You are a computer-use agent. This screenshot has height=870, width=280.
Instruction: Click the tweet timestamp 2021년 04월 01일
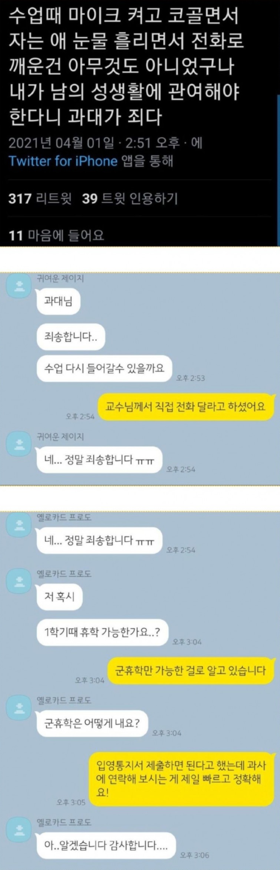pyautogui.click(x=61, y=143)
